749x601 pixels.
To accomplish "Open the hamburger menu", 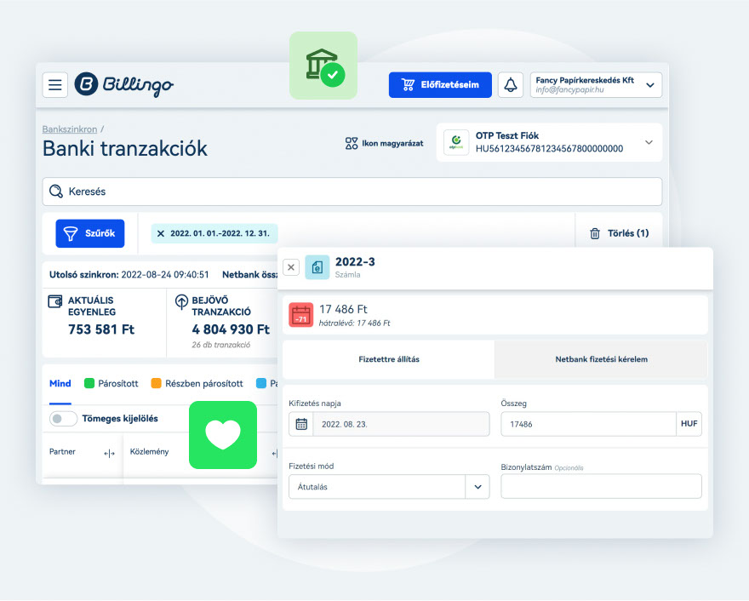I will coord(55,84).
